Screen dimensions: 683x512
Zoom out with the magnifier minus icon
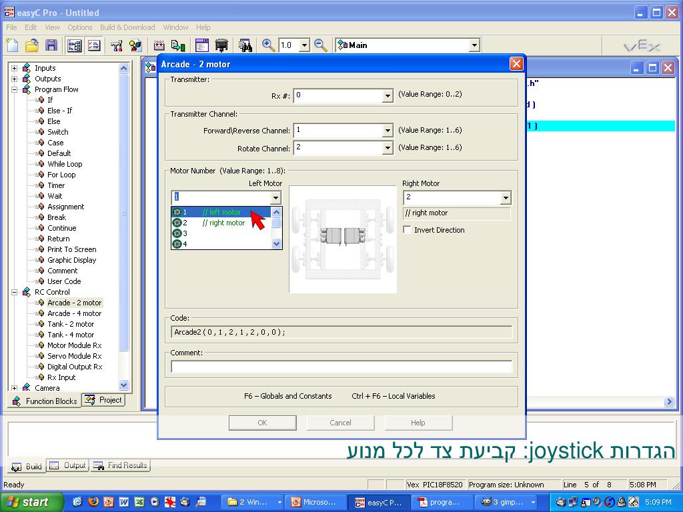[321, 45]
